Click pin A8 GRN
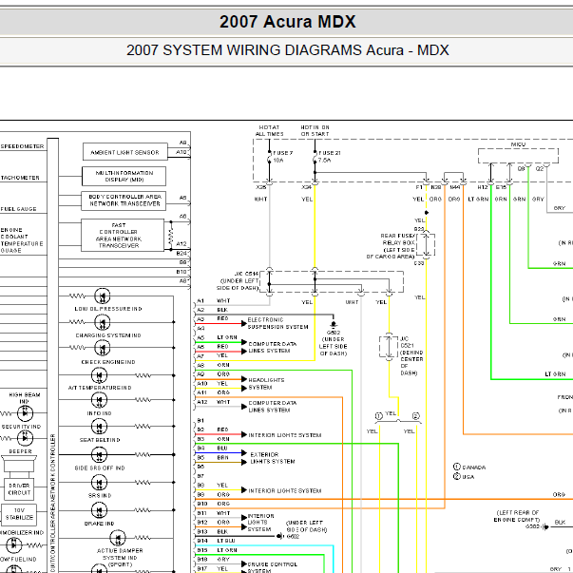Viewport: 573px width, 573px height. pos(213,365)
